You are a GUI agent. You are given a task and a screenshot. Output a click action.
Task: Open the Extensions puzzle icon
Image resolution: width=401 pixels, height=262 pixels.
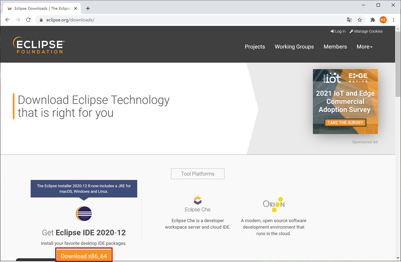tap(373, 20)
